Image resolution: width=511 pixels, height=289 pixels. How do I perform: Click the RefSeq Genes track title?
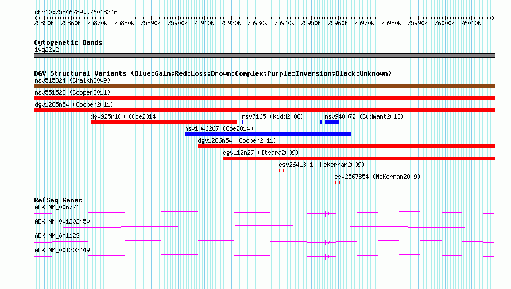click(58, 200)
